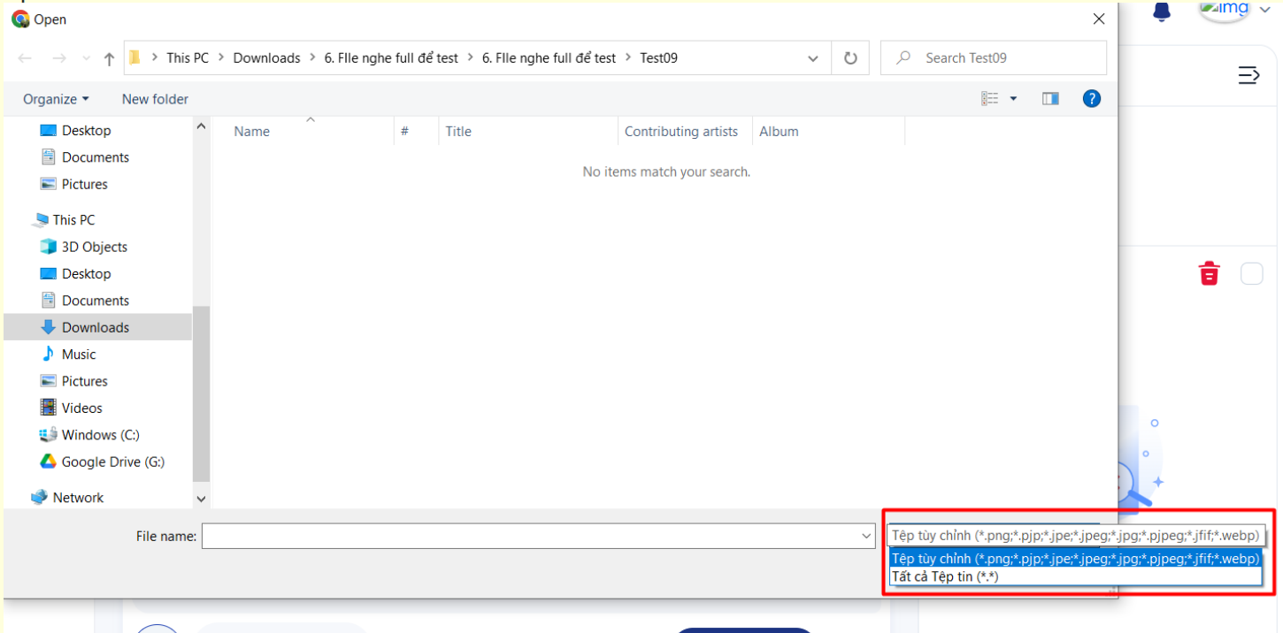The width and height of the screenshot is (1283, 633).
Task: Click the navigation pane scrollbar down arrow
Action: (201, 499)
